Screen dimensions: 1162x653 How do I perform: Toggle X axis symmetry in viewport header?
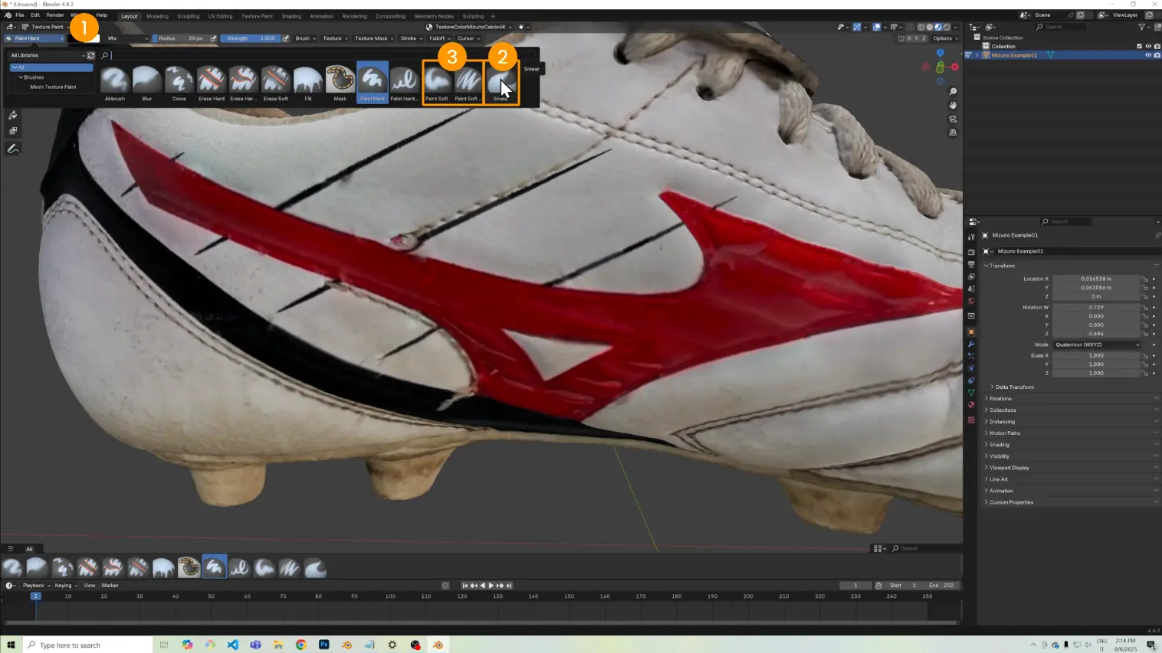coord(909,38)
